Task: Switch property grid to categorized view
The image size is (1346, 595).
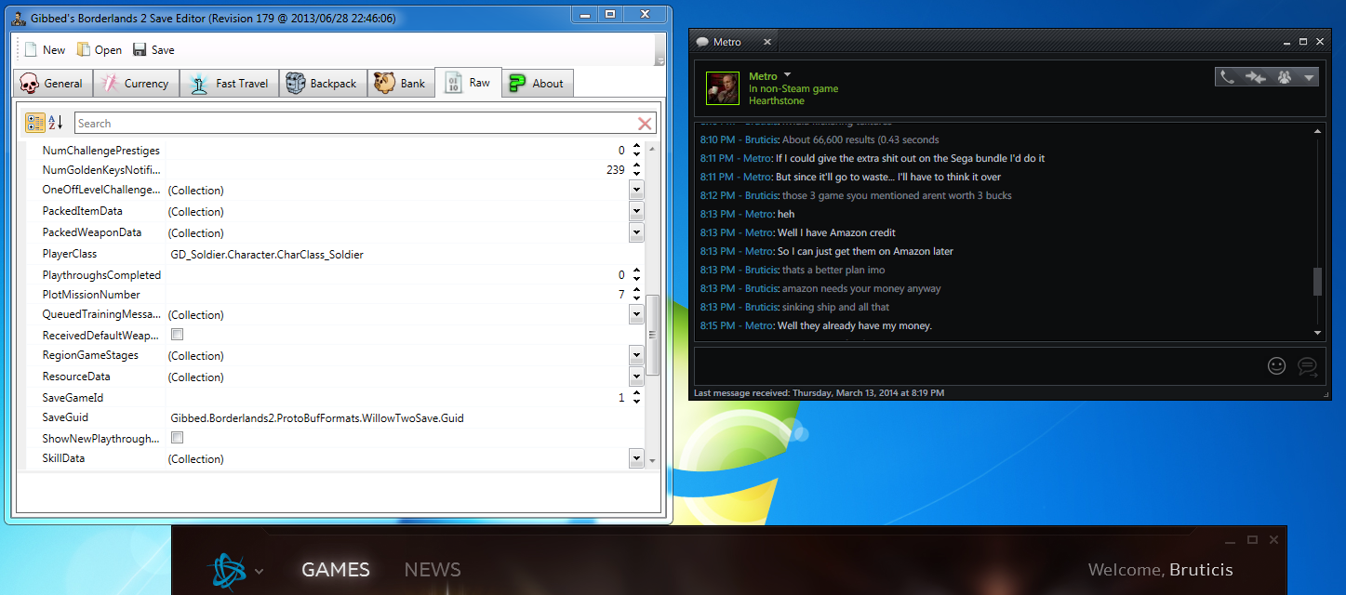Action: point(34,123)
